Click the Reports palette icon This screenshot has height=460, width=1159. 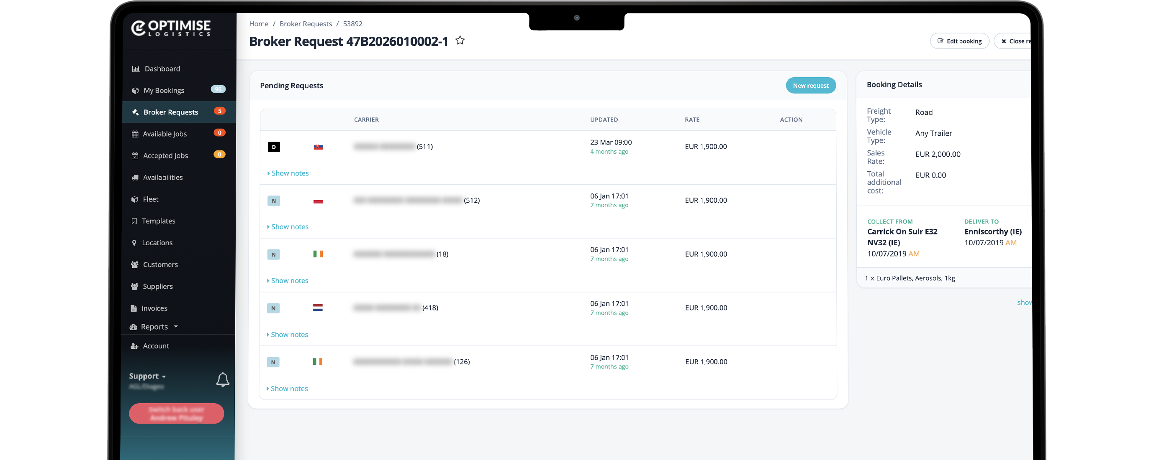pos(133,327)
